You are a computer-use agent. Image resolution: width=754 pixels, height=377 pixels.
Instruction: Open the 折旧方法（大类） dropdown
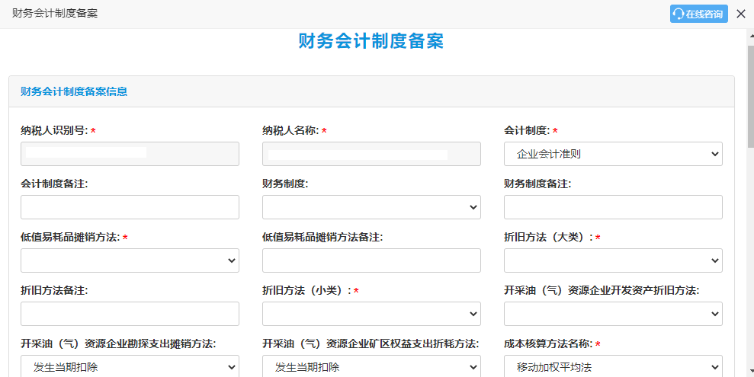[x=613, y=260]
